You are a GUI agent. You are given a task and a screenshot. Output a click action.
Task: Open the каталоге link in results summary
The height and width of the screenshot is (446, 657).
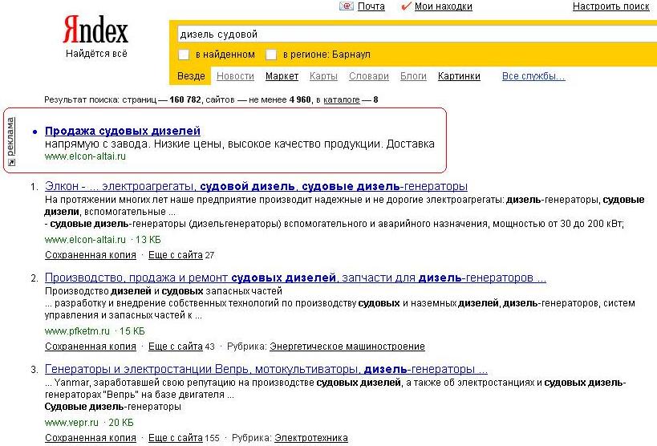(342, 99)
